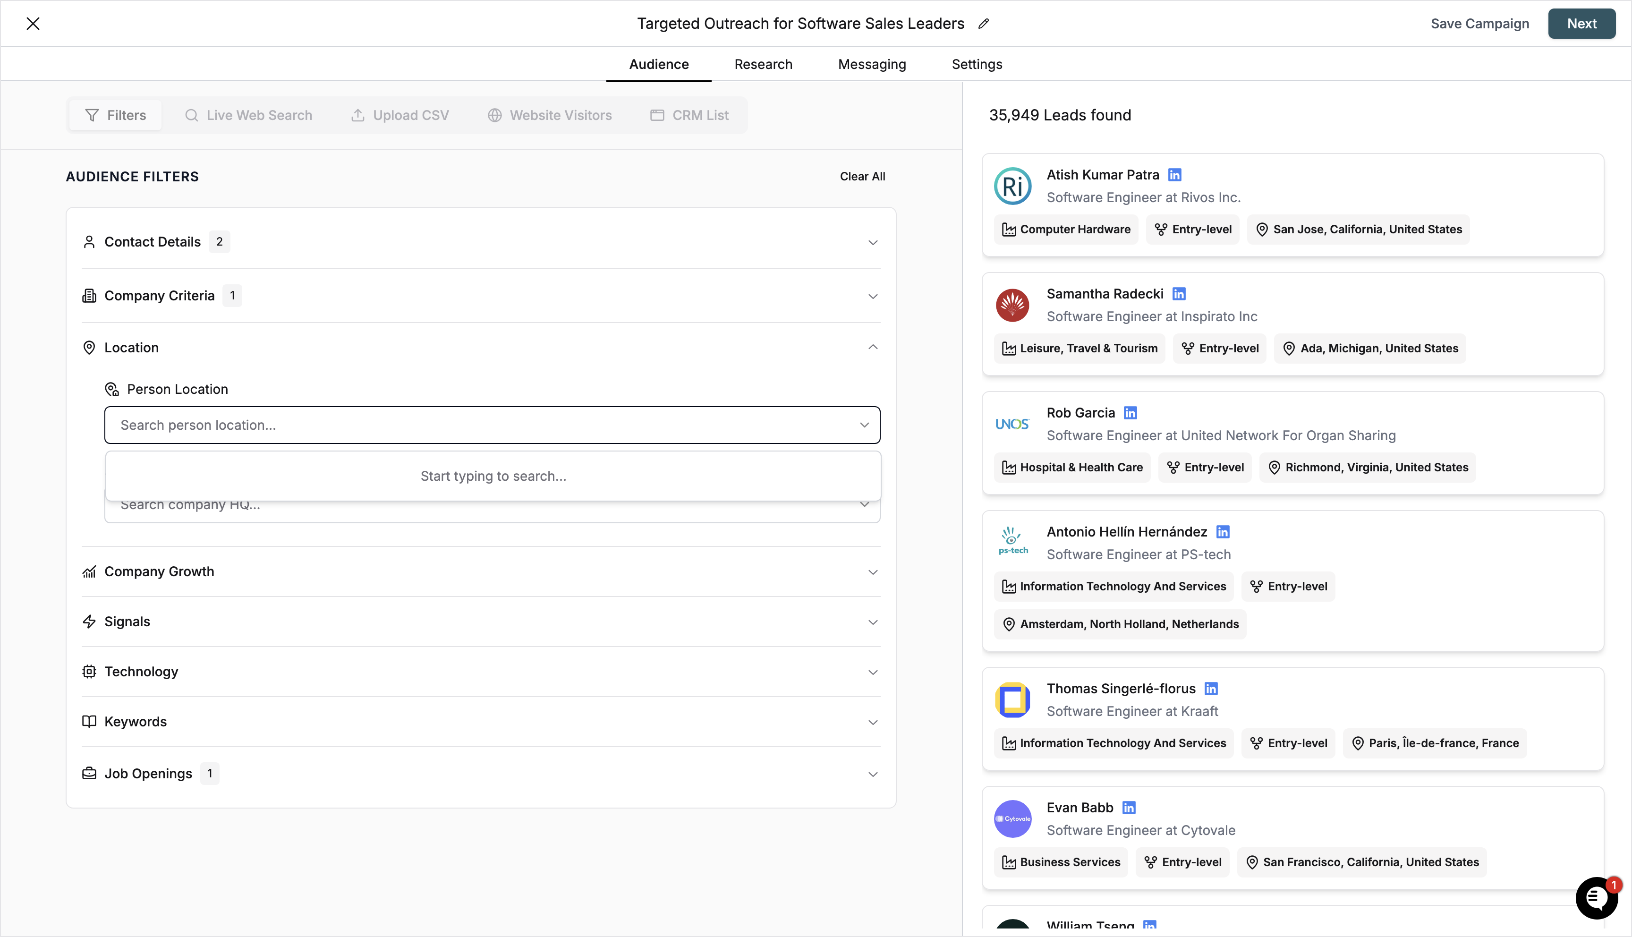Click Rob Garcia's LinkedIn badge
The image size is (1632, 937).
point(1130,412)
